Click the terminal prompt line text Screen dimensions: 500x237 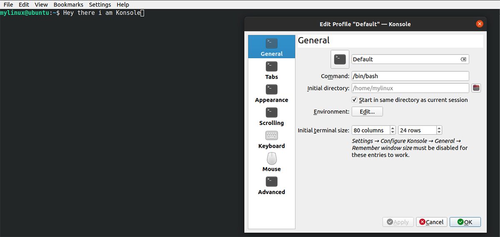(x=72, y=13)
